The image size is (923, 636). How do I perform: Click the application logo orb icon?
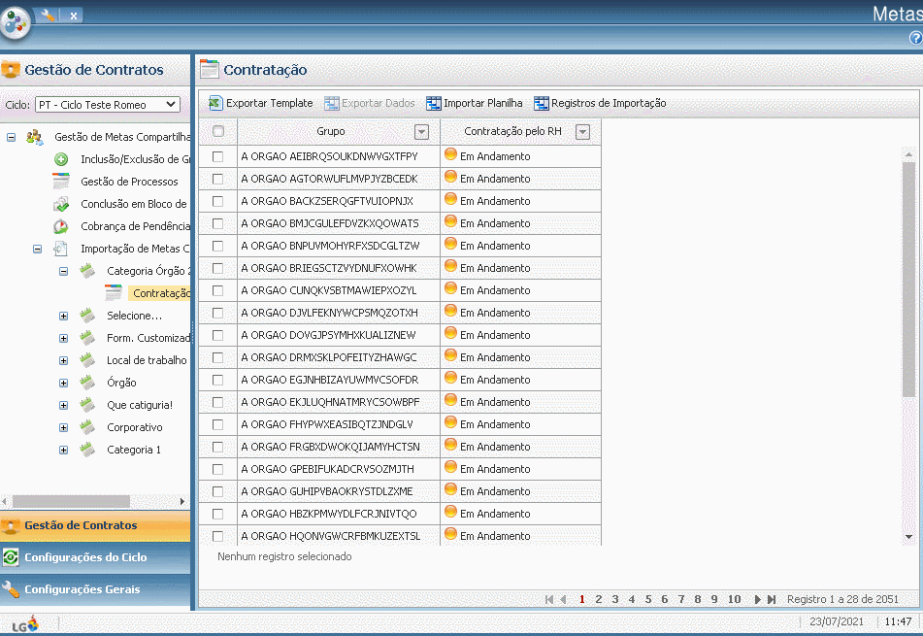(x=16, y=22)
